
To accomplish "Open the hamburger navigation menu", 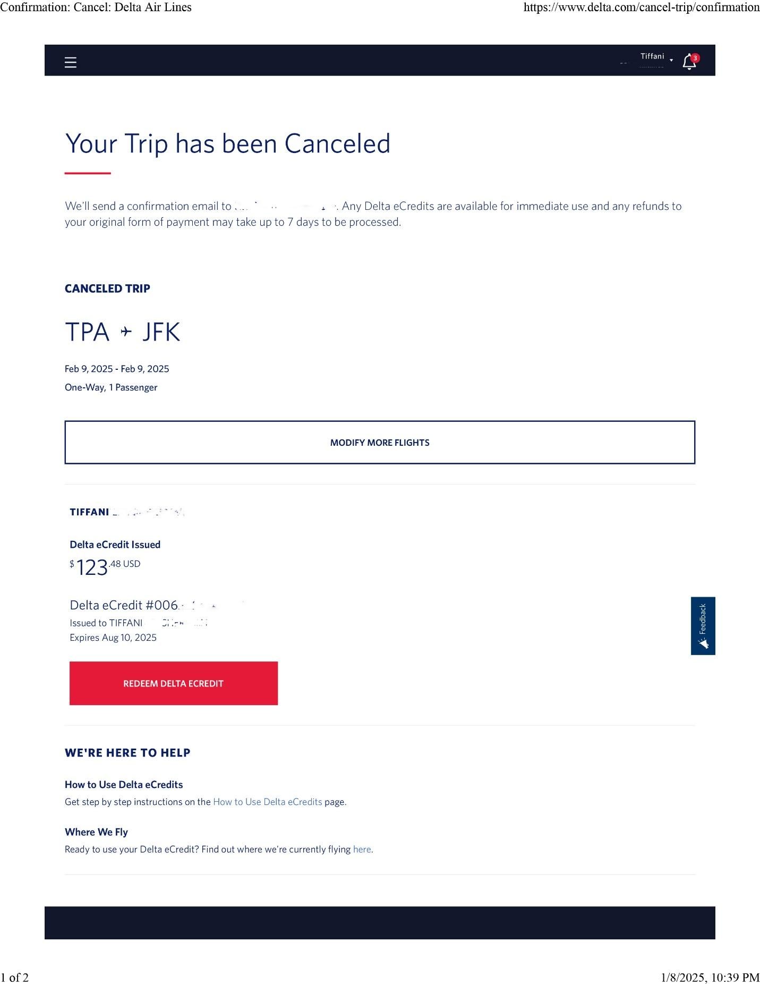I will tap(71, 63).
